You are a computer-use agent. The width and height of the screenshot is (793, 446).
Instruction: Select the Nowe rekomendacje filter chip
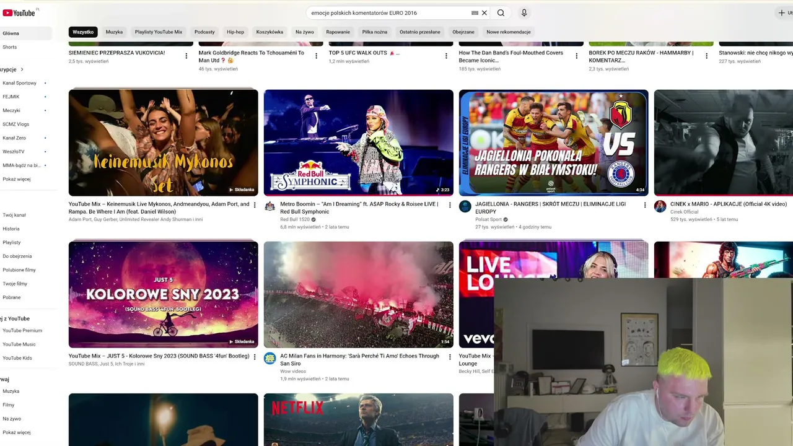(509, 32)
